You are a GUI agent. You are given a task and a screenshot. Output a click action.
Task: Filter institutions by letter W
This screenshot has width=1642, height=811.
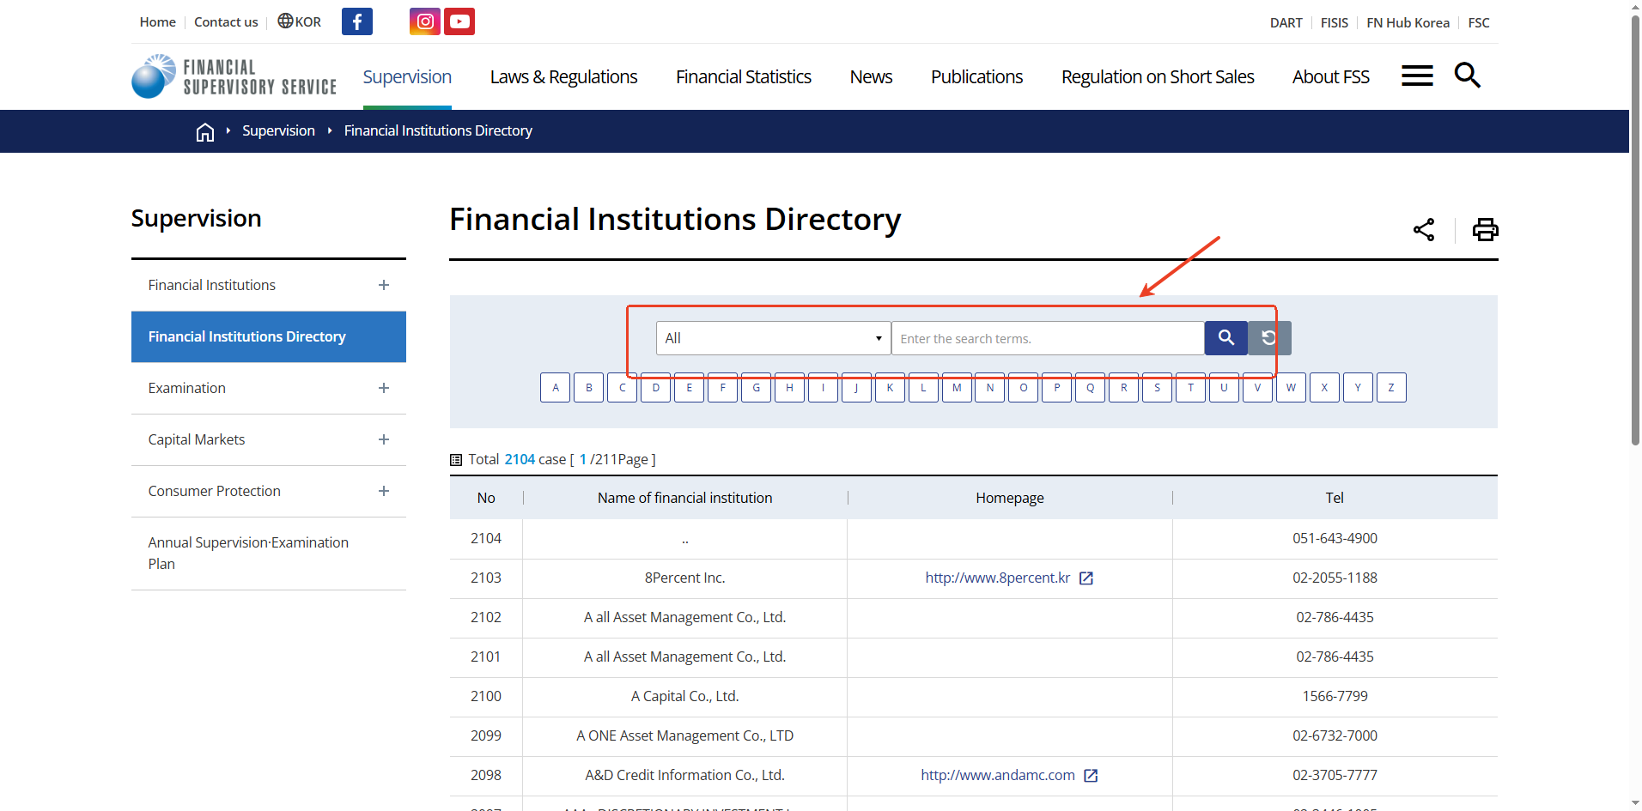click(x=1291, y=388)
